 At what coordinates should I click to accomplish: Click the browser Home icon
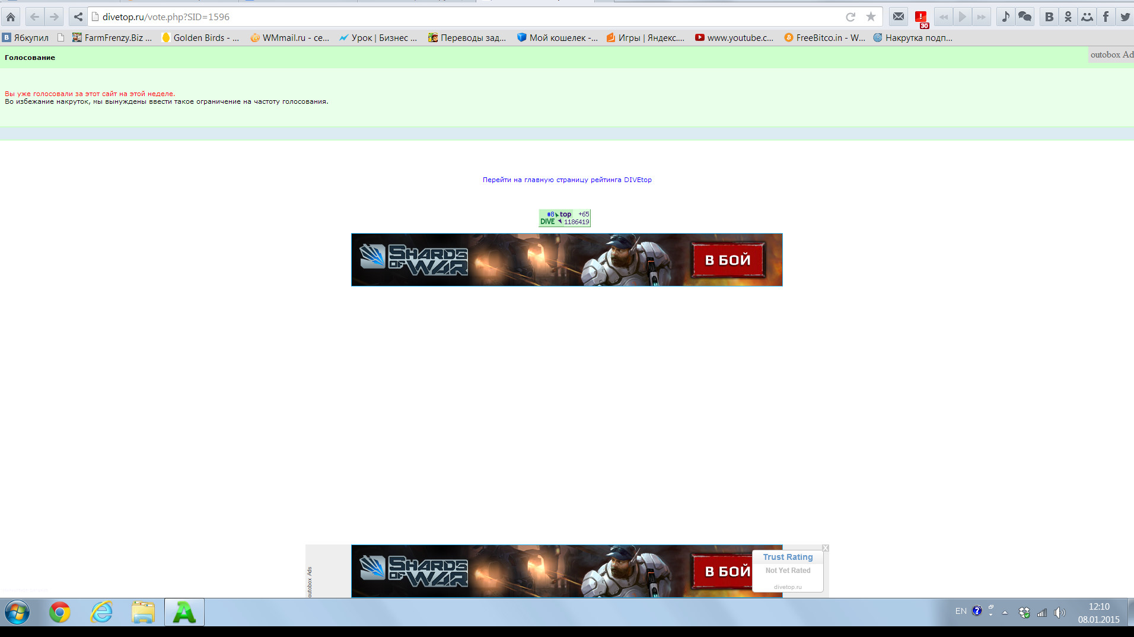click(11, 17)
